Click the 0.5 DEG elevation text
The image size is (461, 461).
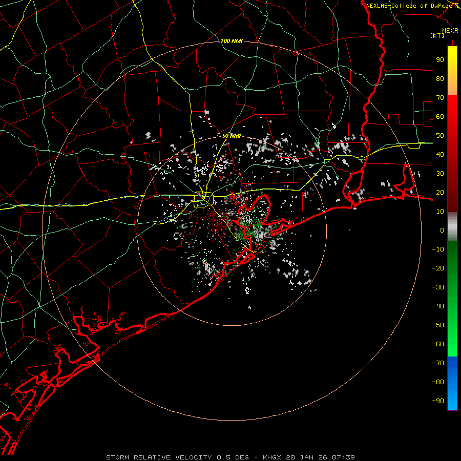pos(233,457)
